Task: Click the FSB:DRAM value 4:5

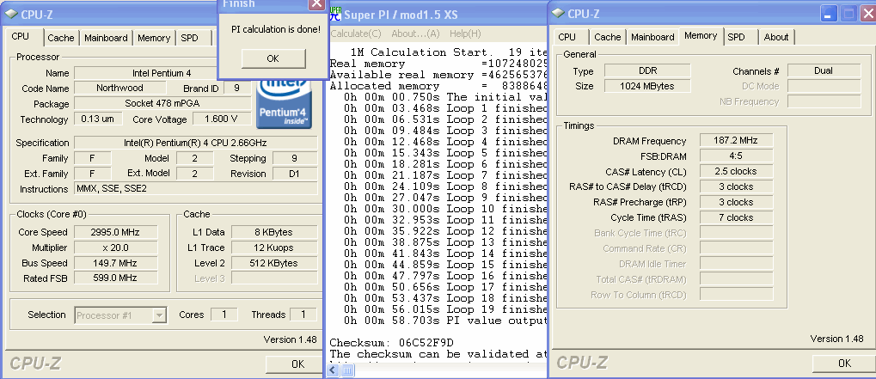Action: (736, 156)
